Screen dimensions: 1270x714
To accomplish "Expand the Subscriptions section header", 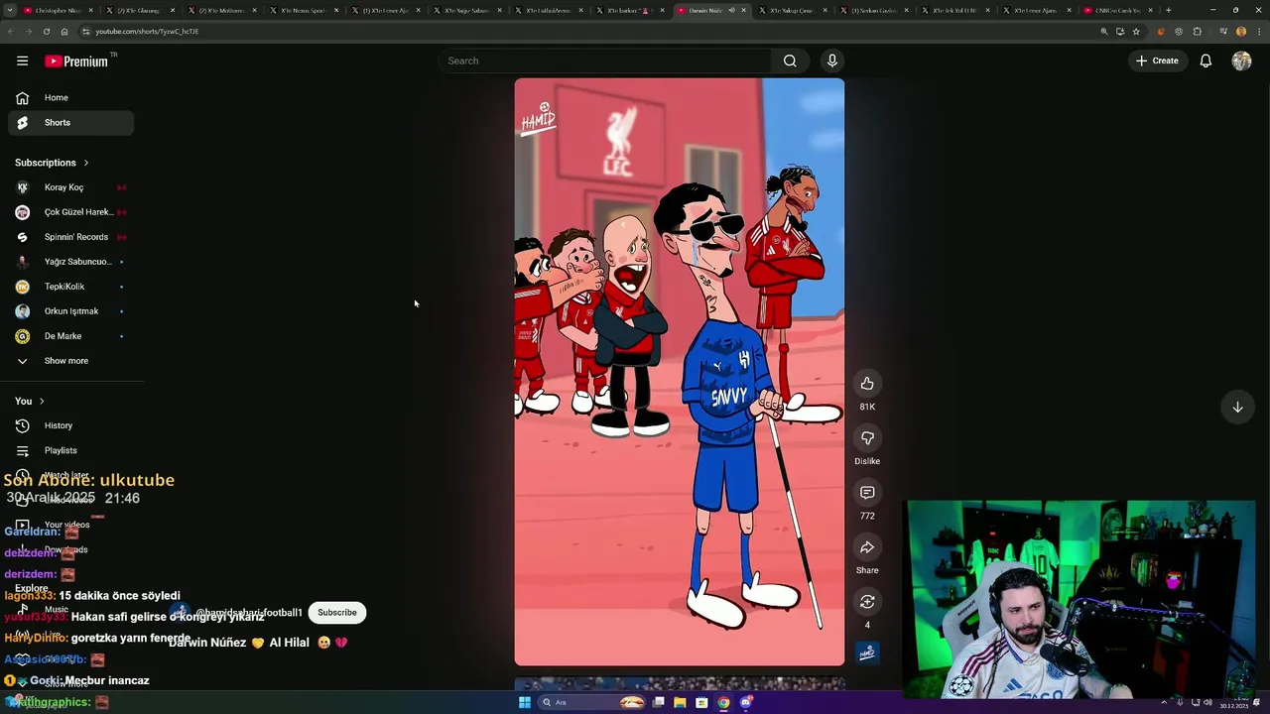I will [x=52, y=163].
